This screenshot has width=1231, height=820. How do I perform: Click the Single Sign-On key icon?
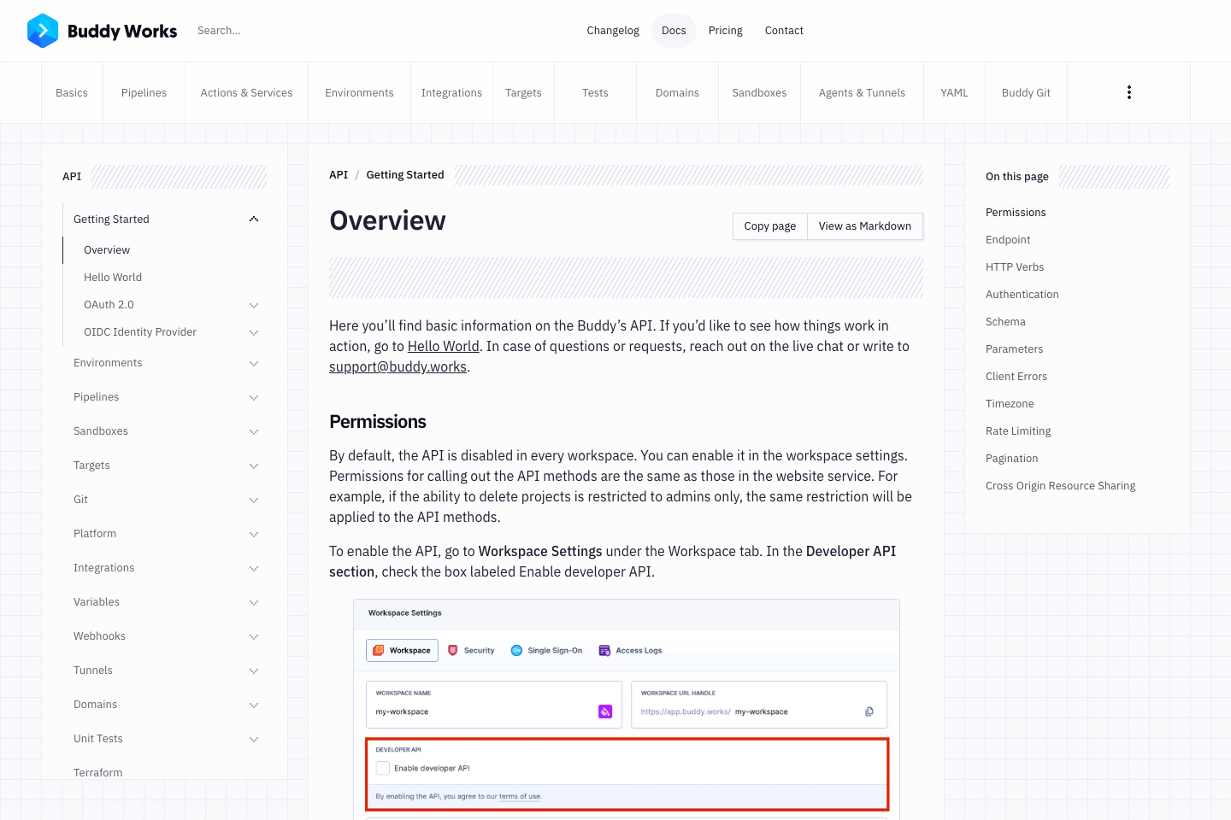(x=515, y=650)
